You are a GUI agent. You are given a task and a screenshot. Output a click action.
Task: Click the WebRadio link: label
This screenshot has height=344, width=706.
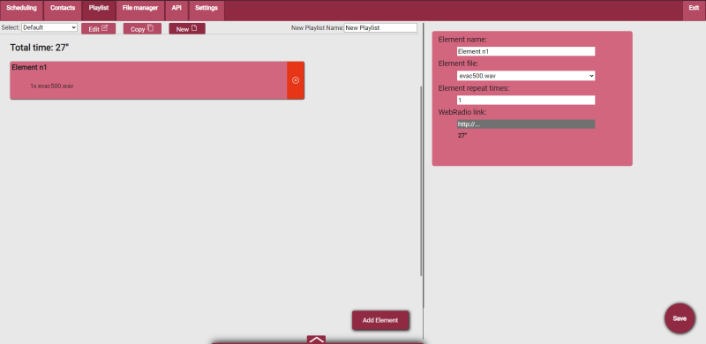coord(462,112)
